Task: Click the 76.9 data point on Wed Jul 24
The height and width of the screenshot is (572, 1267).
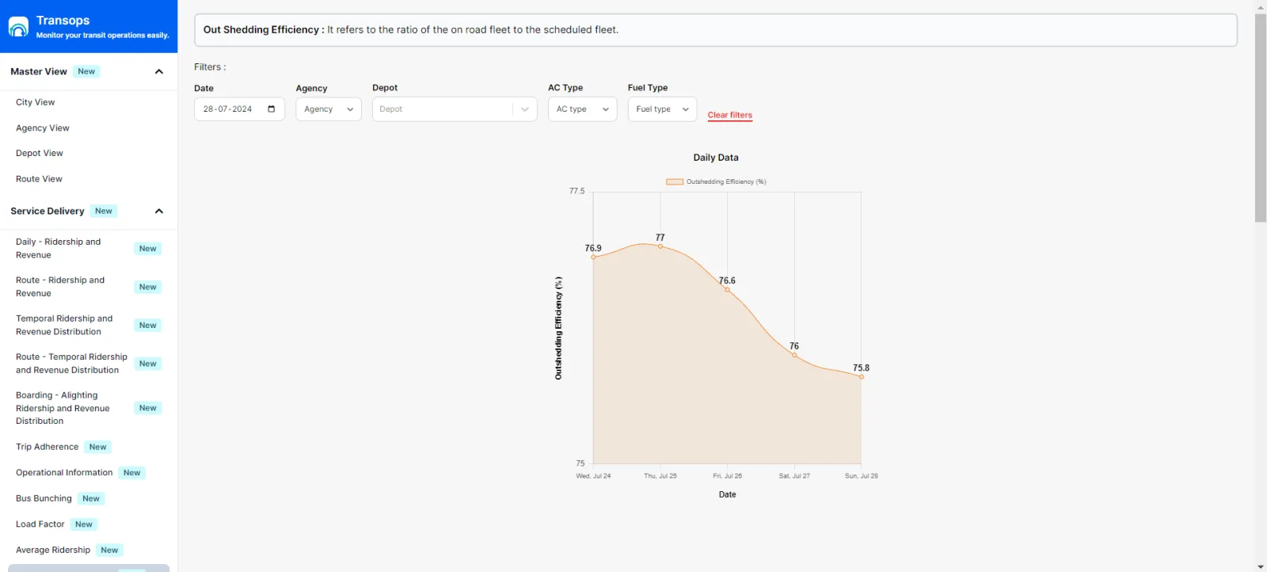Action: [593, 257]
